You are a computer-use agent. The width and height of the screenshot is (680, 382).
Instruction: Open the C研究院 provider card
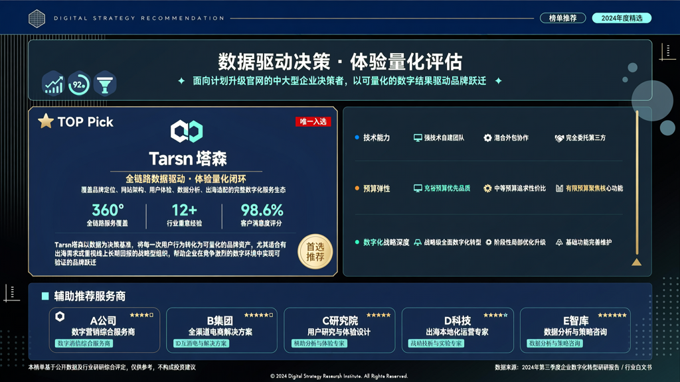click(x=339, y=330)
